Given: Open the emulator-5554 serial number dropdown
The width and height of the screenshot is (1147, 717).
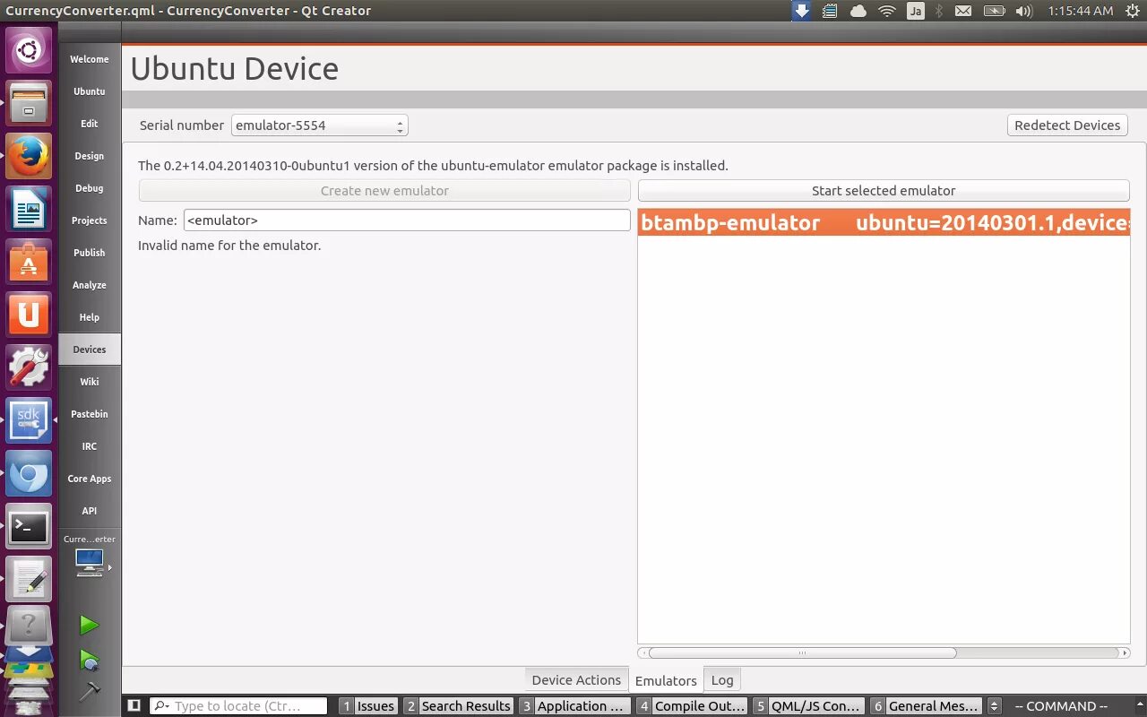Looking at the screenshot, I should 319,125.
